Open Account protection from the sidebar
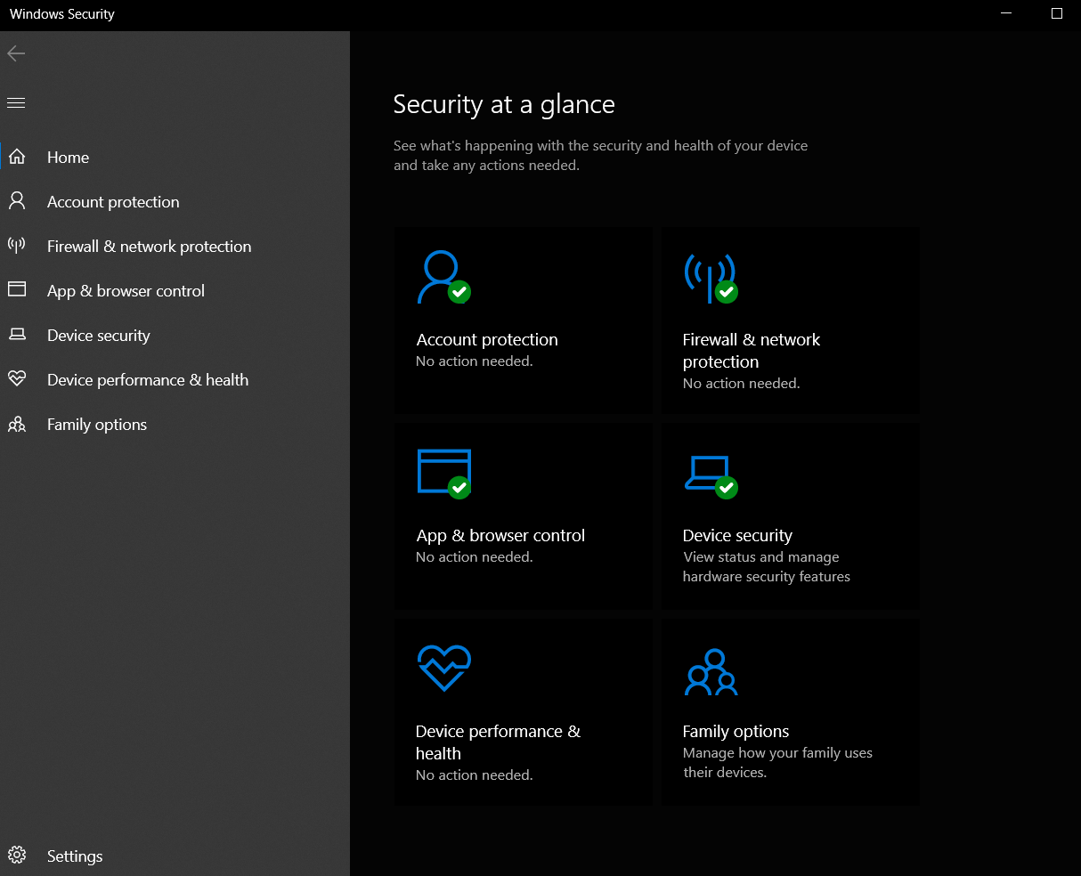 point(175,202)
